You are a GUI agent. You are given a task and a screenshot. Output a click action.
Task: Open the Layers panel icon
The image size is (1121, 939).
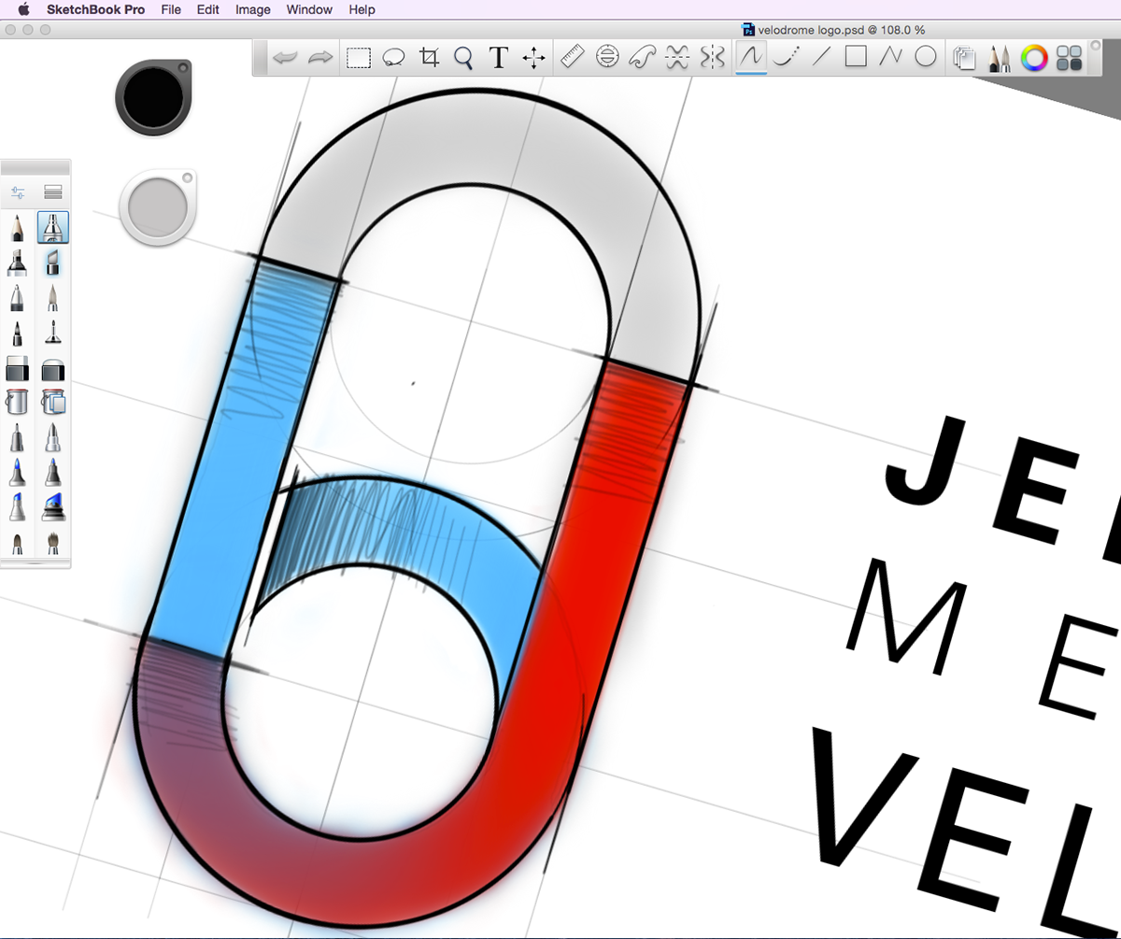pos(964,57)
